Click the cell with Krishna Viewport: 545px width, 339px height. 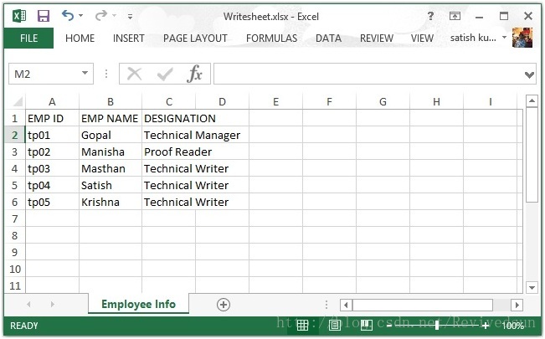click(x=111, y=202)
